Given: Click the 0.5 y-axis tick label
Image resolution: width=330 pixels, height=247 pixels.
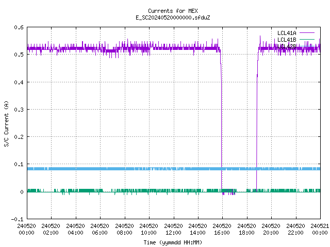Looking at the screenshot, I should tap(19, 55).
